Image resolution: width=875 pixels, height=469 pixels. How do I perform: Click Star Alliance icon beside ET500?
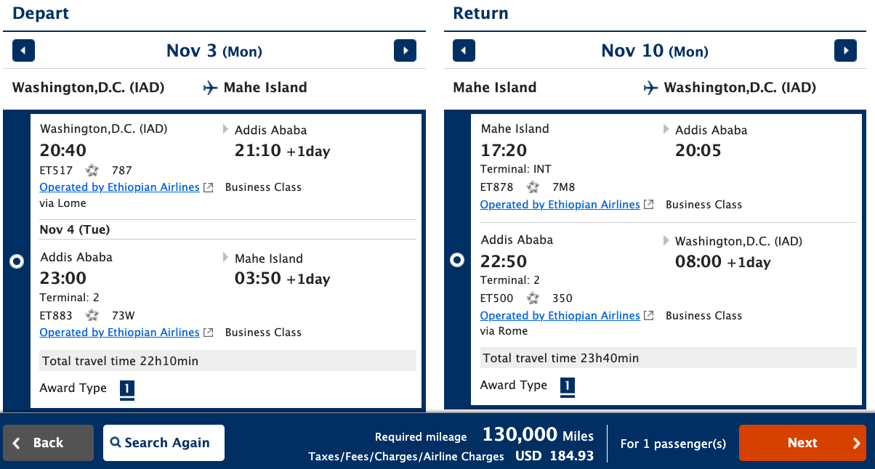533,298
